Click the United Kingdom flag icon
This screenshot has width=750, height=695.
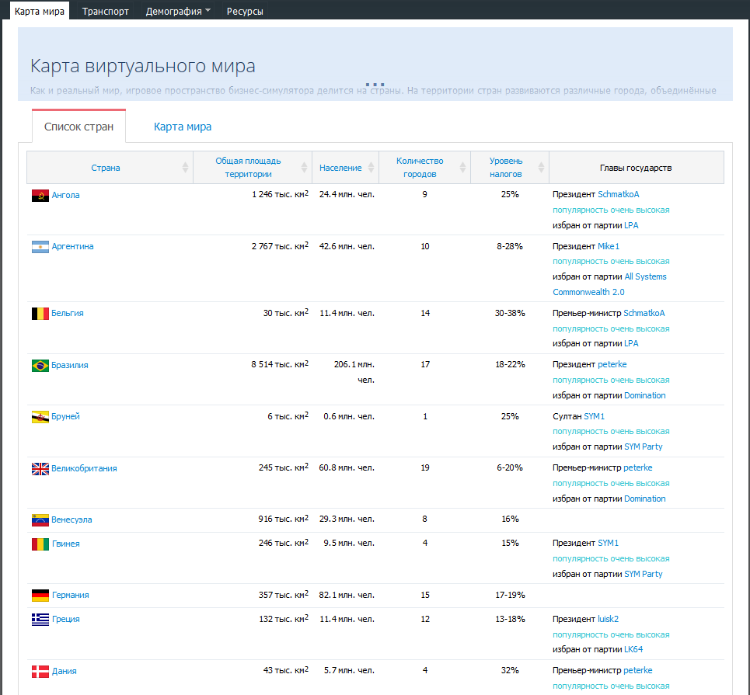coord(40,469)
